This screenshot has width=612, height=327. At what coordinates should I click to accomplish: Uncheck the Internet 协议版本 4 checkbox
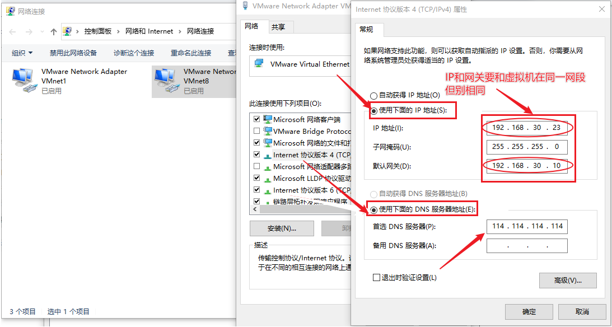click(256, 155)
